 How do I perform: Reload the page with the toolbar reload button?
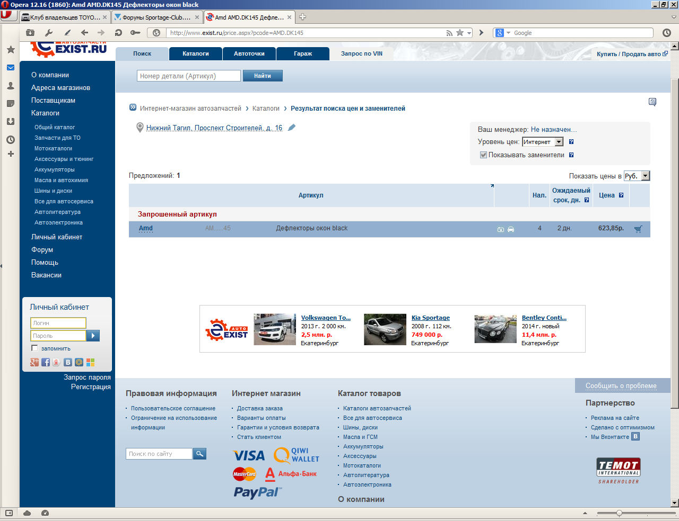tap(118, 33)
